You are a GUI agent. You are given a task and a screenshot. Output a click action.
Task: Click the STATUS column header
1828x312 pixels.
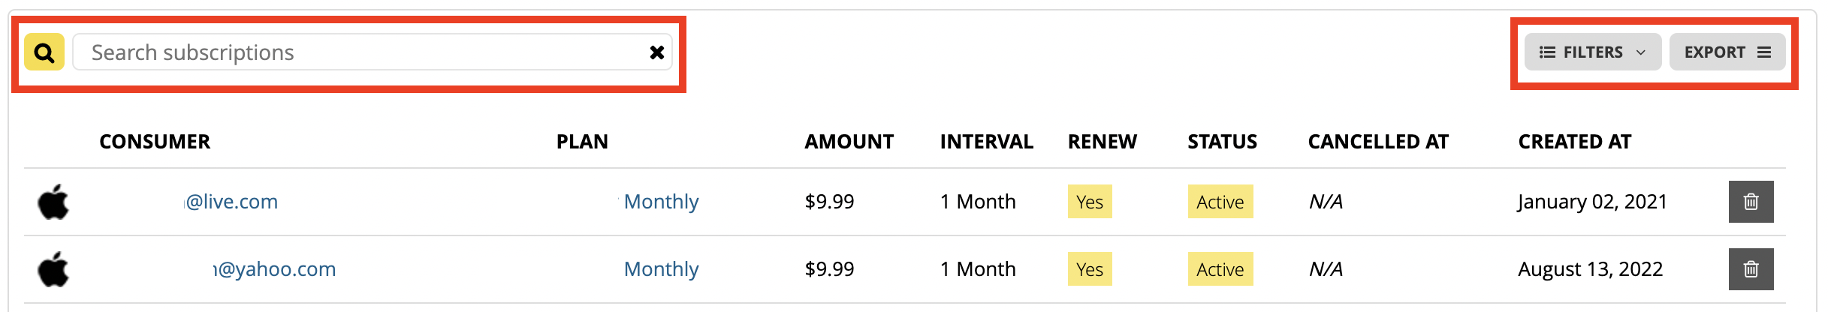click(1222, 142)
